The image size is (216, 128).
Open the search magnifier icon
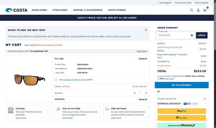point(191,10)
